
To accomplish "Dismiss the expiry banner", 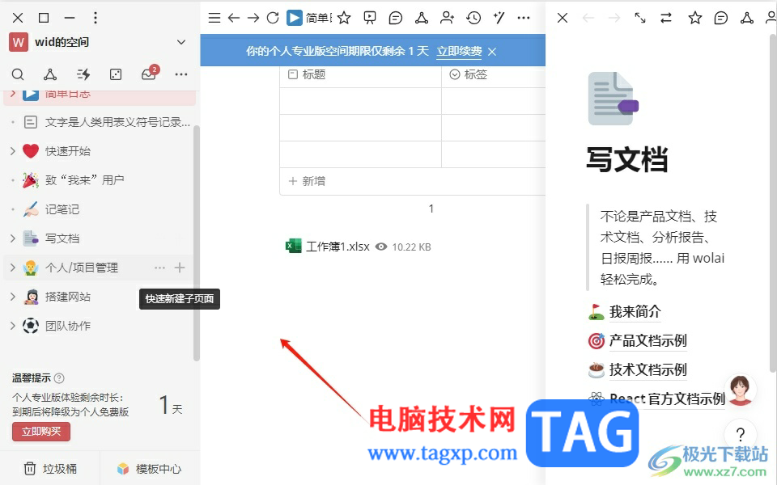I will pos(492,52).
